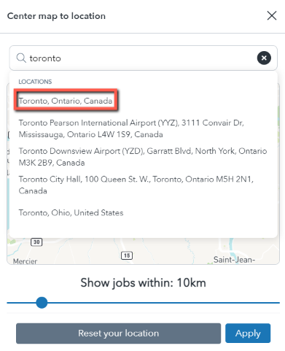285x351 pixels.
Task: Click Reset your location button
Action: pyautogui.click(x=119, y=333)
